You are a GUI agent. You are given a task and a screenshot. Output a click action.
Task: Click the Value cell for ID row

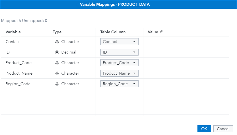pyautogui.click(x=186, y=52)
